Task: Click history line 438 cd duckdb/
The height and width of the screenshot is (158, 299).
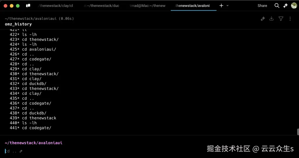Action: click(28, 113)
